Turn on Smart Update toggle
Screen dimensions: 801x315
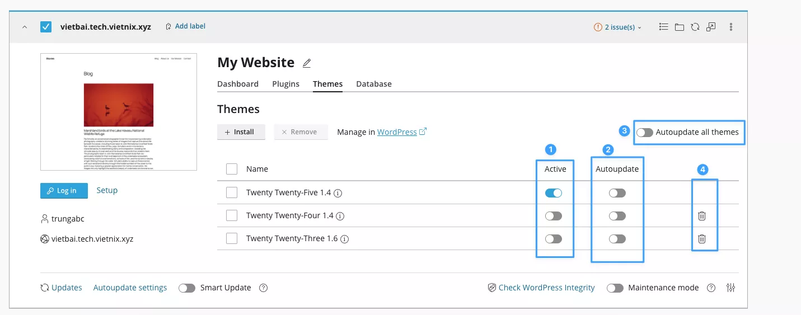187,288
